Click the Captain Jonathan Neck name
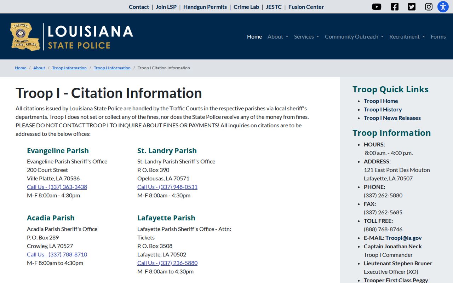Viewport: 453px width, 283px height. (393, 246)
